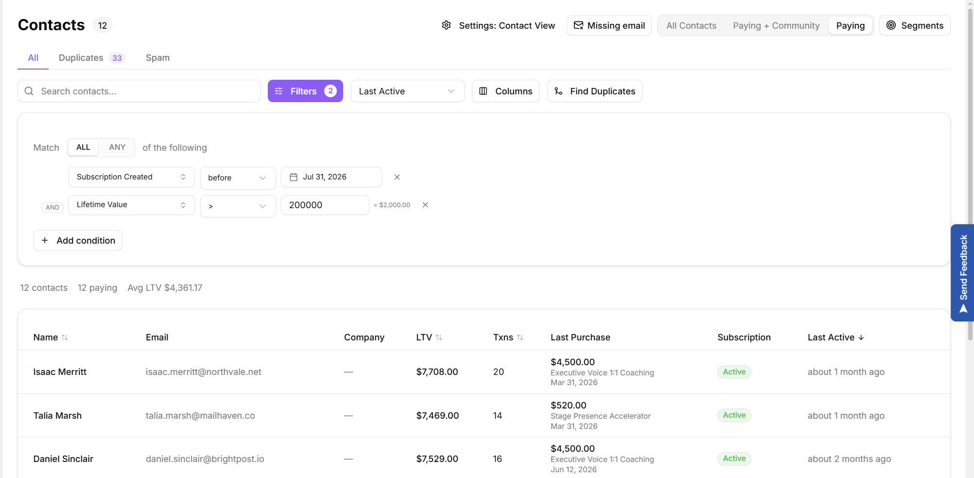Open the 'before' operator dropdown
The height and width of the screenshot is (478, 974).
(x=238, y=178)
